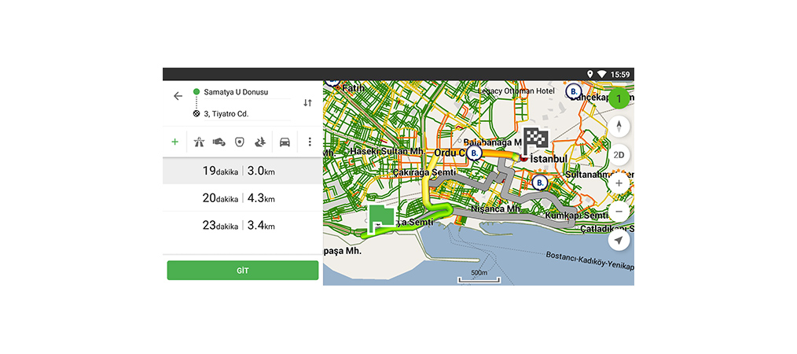Add a waypoint with the green plus
The height and width of the screenshot is (354, 797).
(174, 142)
